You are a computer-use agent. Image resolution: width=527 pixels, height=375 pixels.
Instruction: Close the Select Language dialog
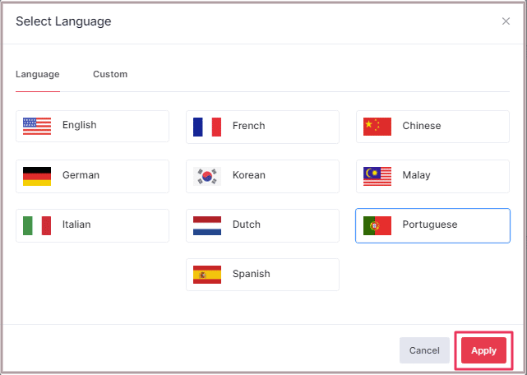[x=506, y=21]
